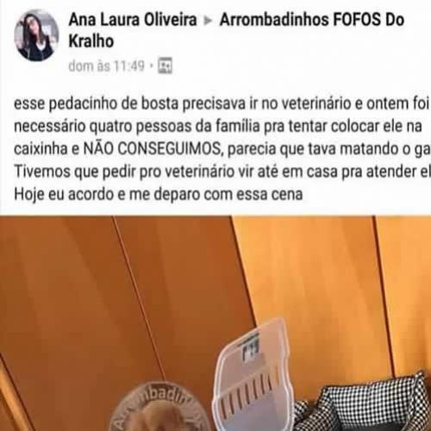The image size is (431, 431).
Task: Click the NÃO CONSEGUIMOS text
Action: coord(153,148)
